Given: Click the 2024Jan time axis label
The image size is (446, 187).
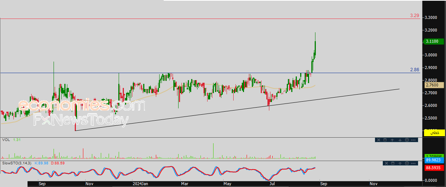Looking at the screenshot, I should pyautogui.click(x=141, y=184).
